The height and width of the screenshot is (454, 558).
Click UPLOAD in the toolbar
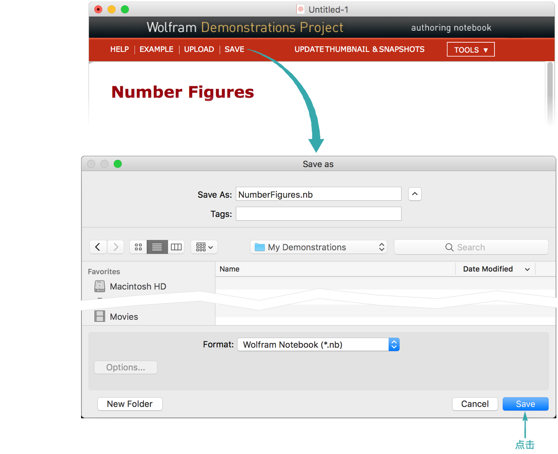(199, 49)
